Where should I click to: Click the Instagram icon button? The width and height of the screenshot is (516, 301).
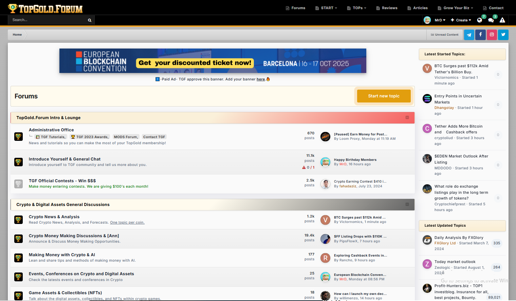(x=492, y=35)
